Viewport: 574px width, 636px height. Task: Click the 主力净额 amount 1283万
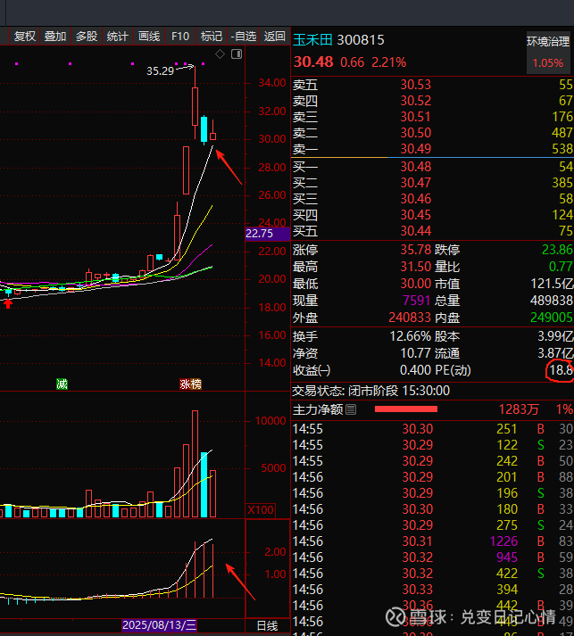pos(519,409)
